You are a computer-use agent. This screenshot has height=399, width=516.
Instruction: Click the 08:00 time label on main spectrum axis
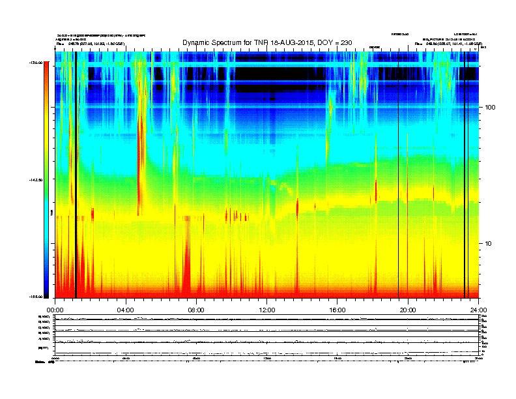point(196,310)
